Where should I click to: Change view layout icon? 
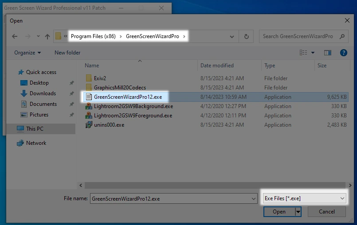tap(303, 53)
